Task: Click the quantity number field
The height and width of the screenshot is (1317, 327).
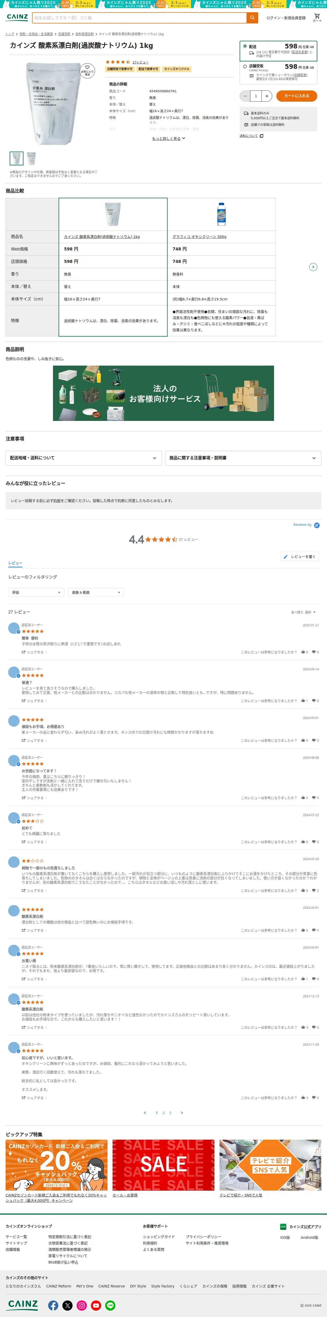Action: coord(256,96)
